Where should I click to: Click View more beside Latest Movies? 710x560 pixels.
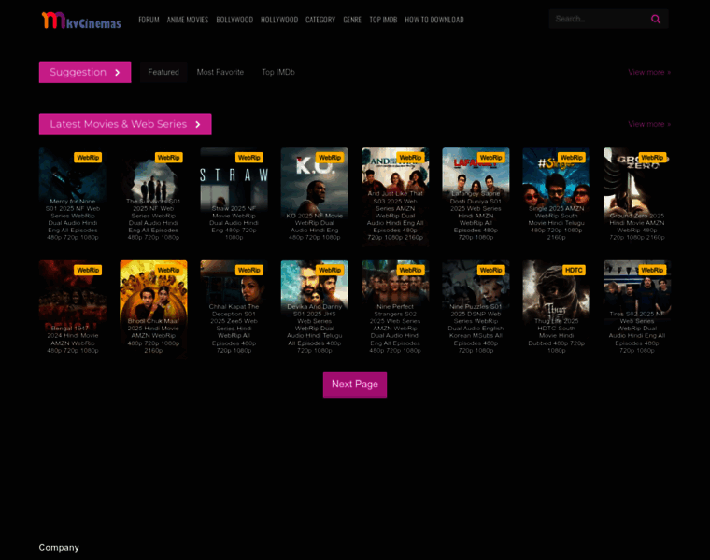pos(649,124)
